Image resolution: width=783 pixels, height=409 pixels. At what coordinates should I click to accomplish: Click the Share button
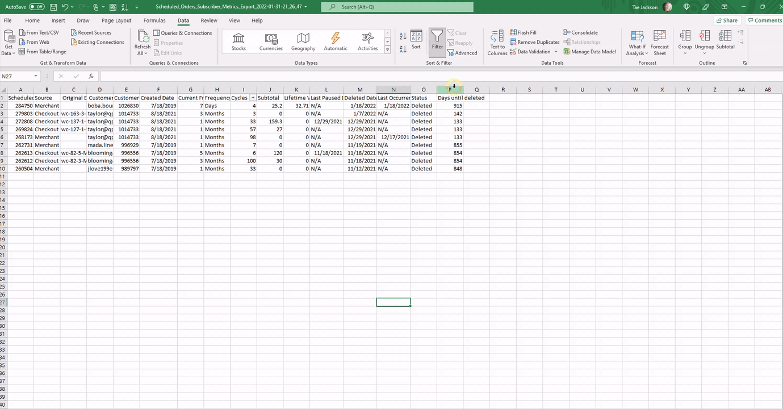click(726, 20)
